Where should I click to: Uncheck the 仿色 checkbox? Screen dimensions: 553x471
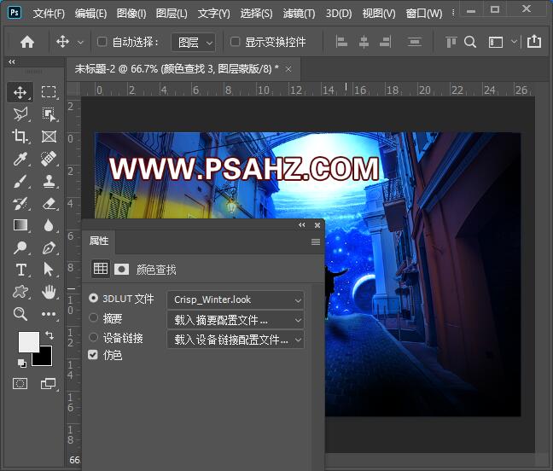(x=93, y=355)
